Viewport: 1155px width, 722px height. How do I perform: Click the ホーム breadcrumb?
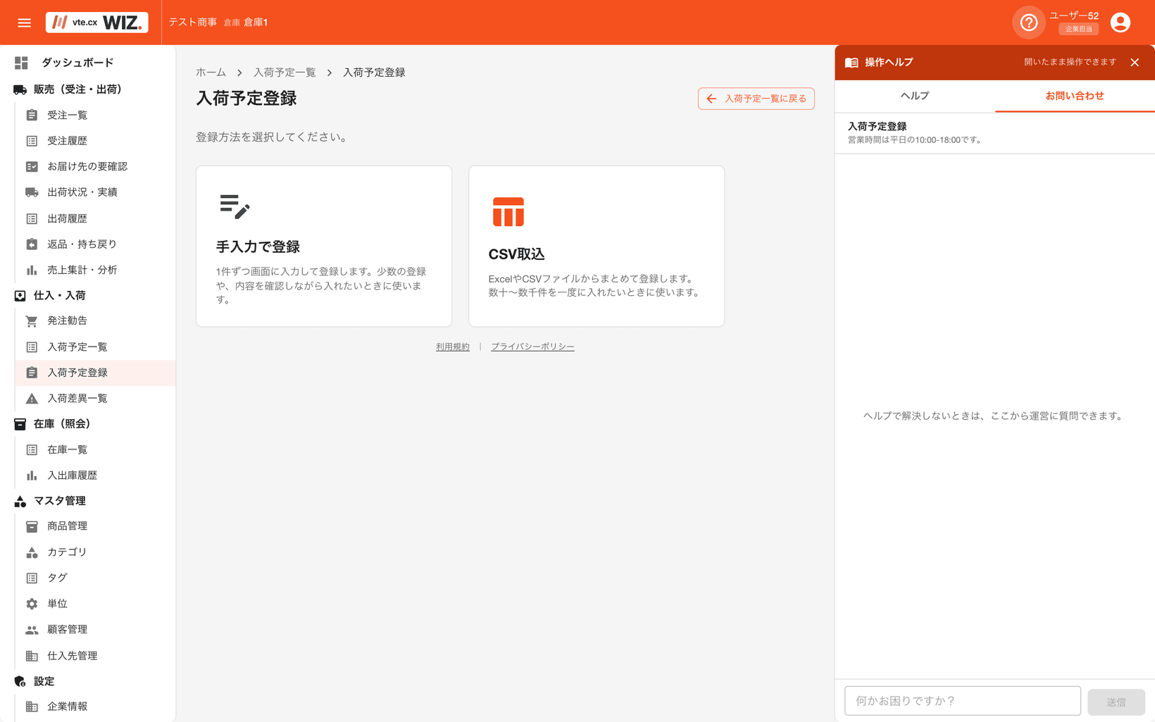pyautogui.click(x=211, y=73)
